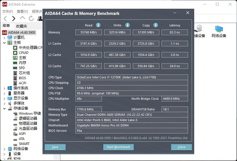This screenshot has width=237, height=161.
Task: Click Memory Read value 55768 MB/s
Action: click(x=89, y=32)
